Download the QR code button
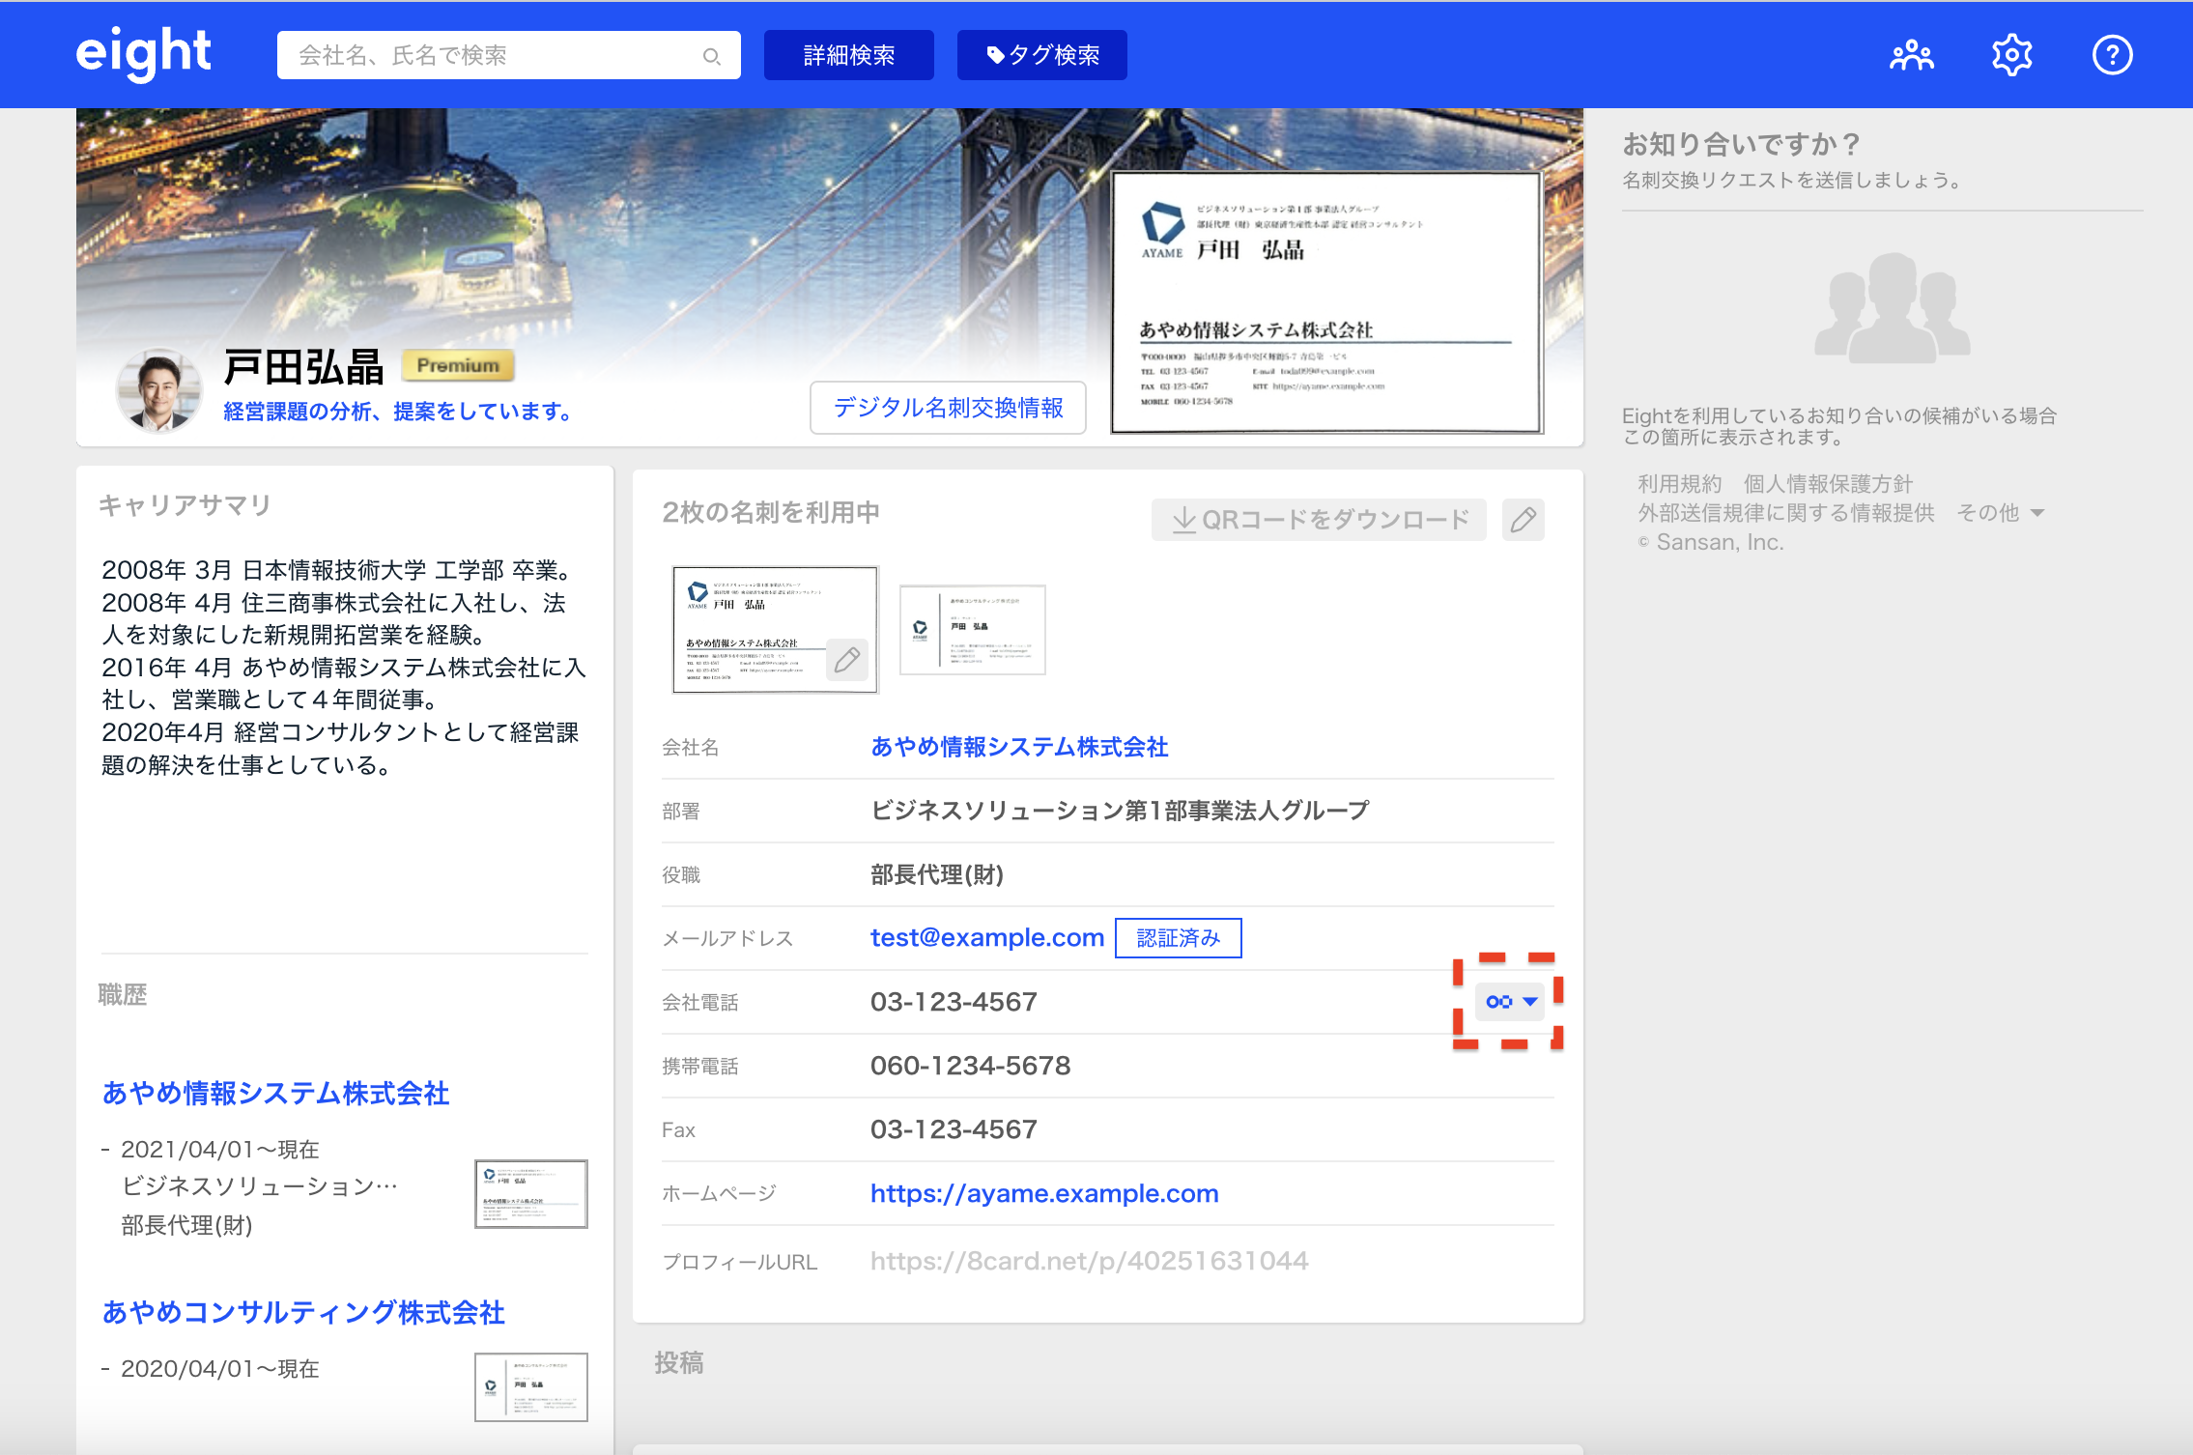The image size is (2193, 1455). [x=1318, y=520]
